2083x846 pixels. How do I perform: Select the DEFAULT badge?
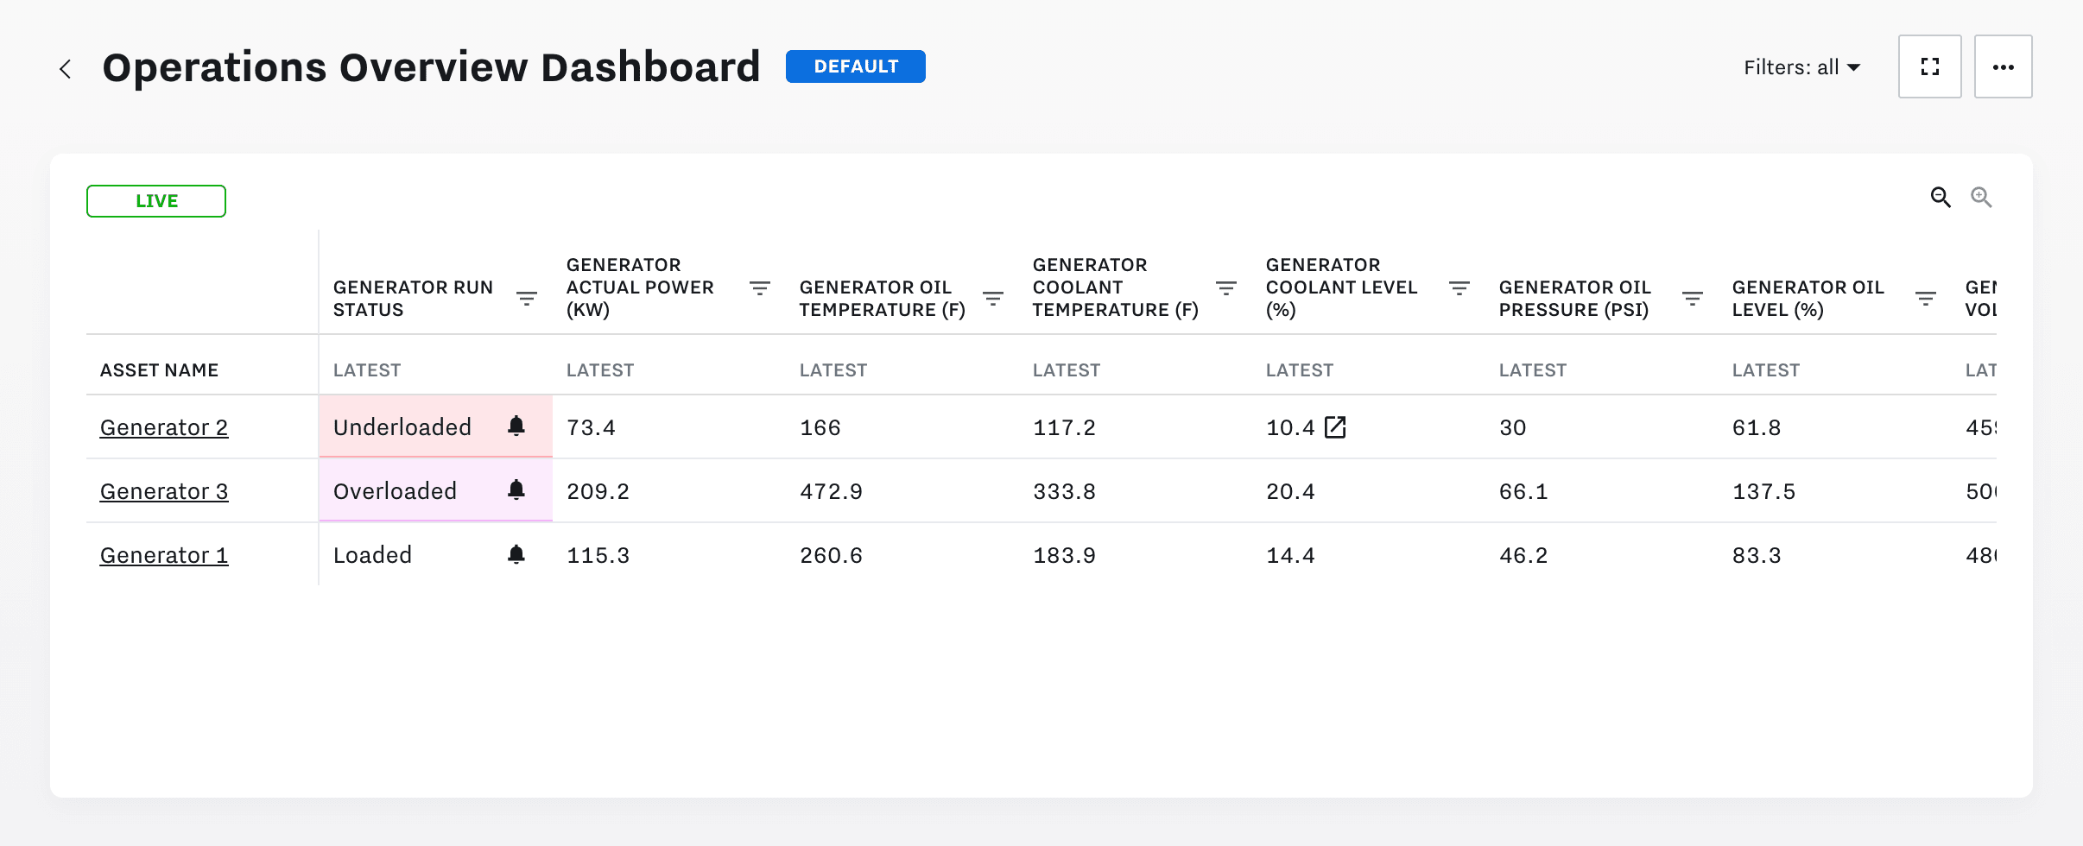[854, 66]
